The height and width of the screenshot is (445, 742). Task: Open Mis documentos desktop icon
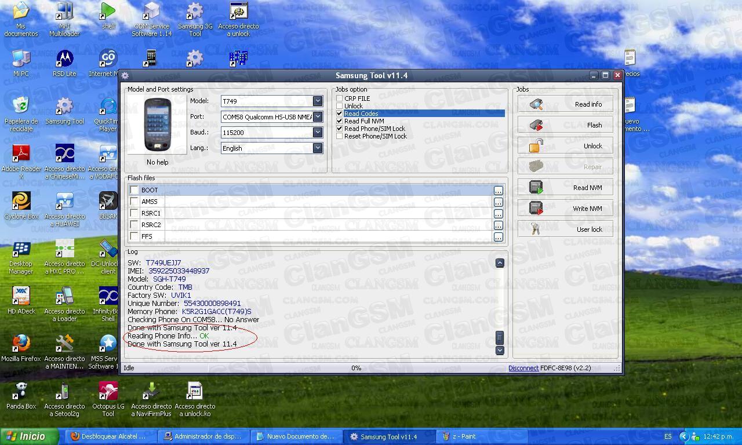pyautogui.click(x=21, y=19)
